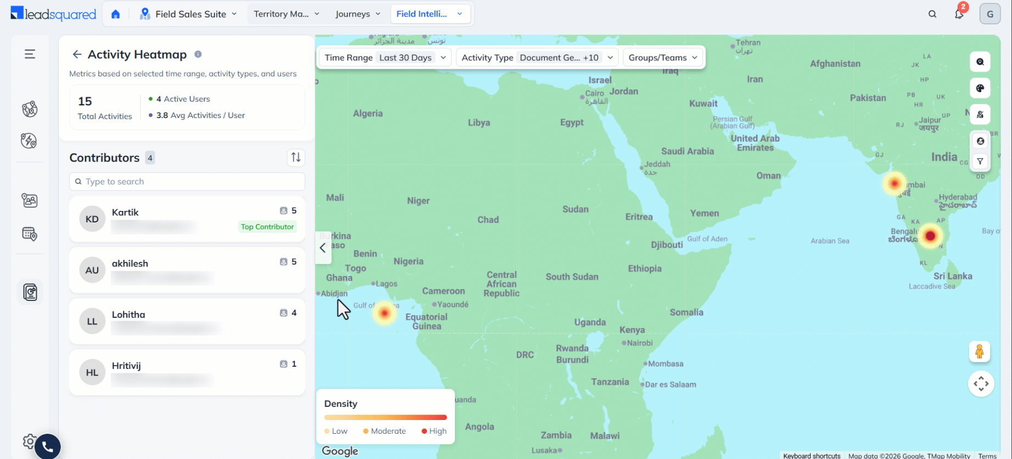This screenshot has height=459, width=1012.
Task: Click the phone dialer button
Action: [48, 447]
